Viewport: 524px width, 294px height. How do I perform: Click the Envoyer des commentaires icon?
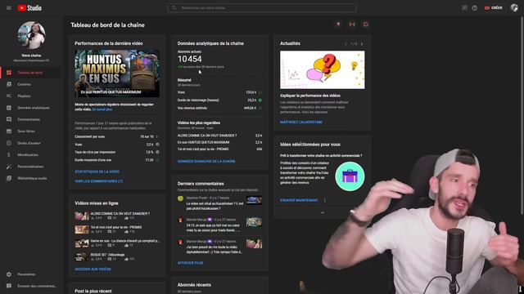[x=9, y=286]
